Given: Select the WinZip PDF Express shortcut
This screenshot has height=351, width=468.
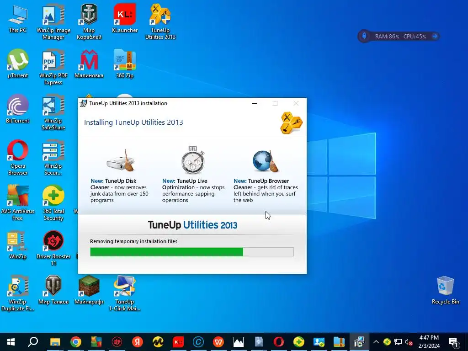Looking at the screenshot, I should coord(53,68).
